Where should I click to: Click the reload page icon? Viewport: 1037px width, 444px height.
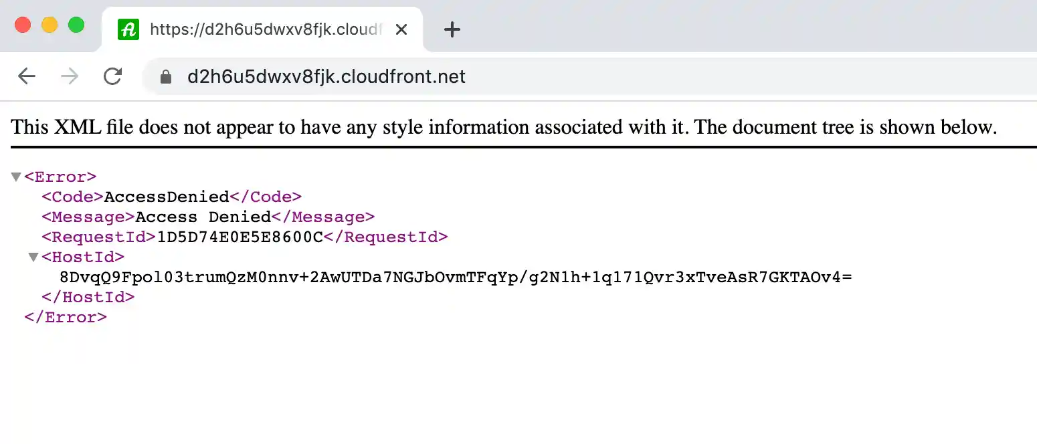tap(112, 76)
